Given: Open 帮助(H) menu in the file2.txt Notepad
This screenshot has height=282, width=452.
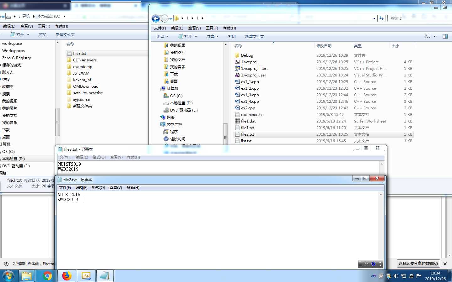Looking at the screenshot, I should point(133,188).
